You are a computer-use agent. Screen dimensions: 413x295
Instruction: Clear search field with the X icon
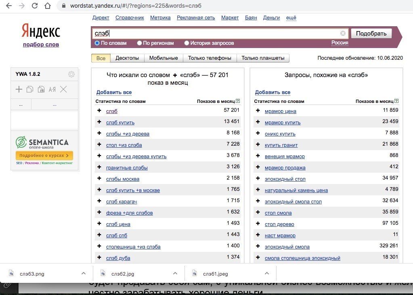tap(343, 33)
